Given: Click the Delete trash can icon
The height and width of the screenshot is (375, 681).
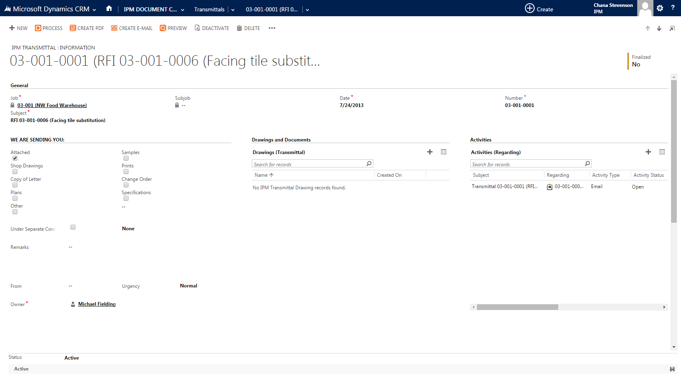Looking at the screenshot, I should [238, 28].
